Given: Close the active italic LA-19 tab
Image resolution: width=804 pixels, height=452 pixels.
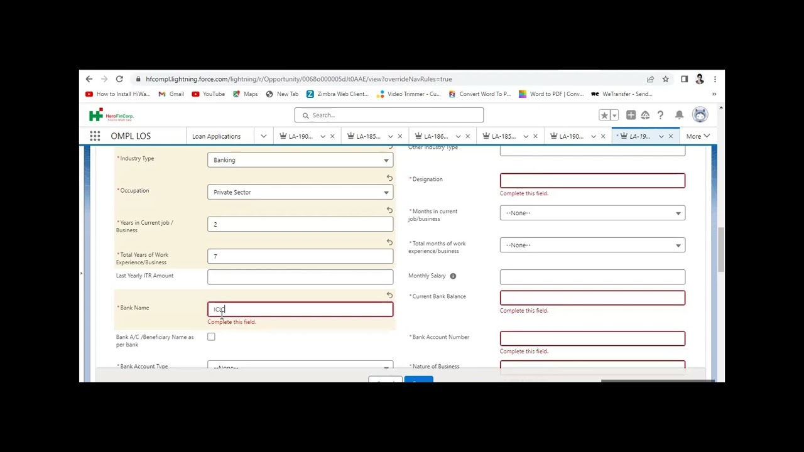Looking at the screenshot, I should coord(670,136).
